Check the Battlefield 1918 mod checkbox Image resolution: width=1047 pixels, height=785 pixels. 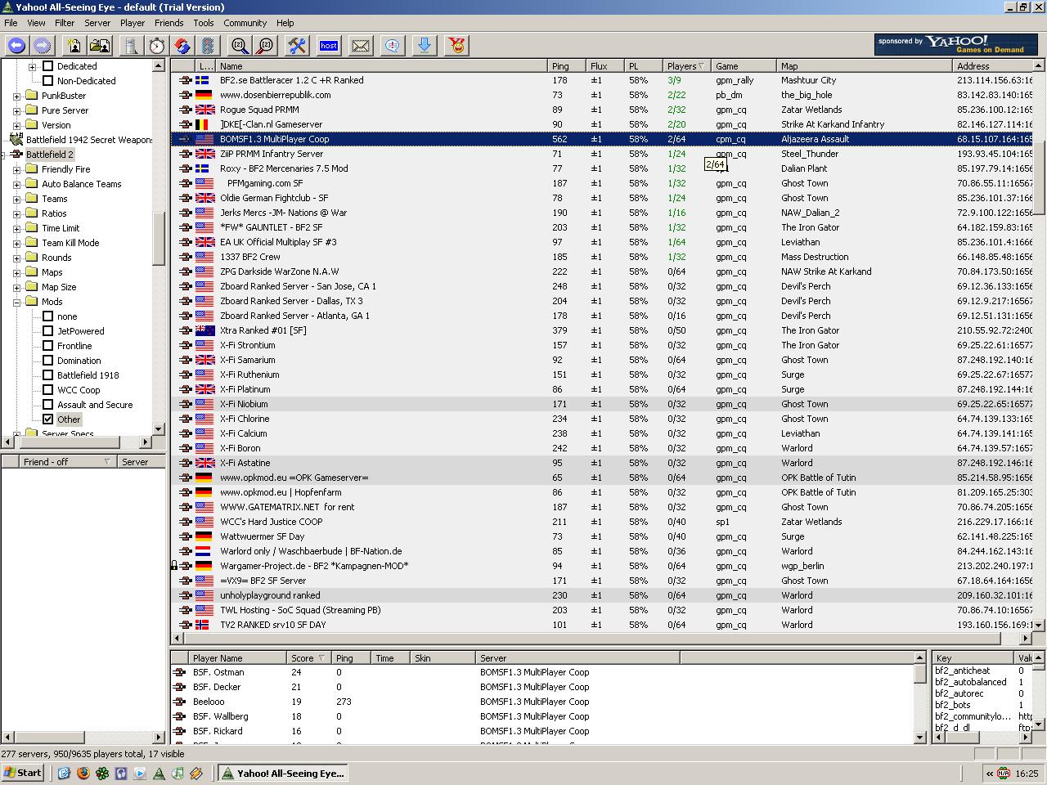(x=47, y=375)
